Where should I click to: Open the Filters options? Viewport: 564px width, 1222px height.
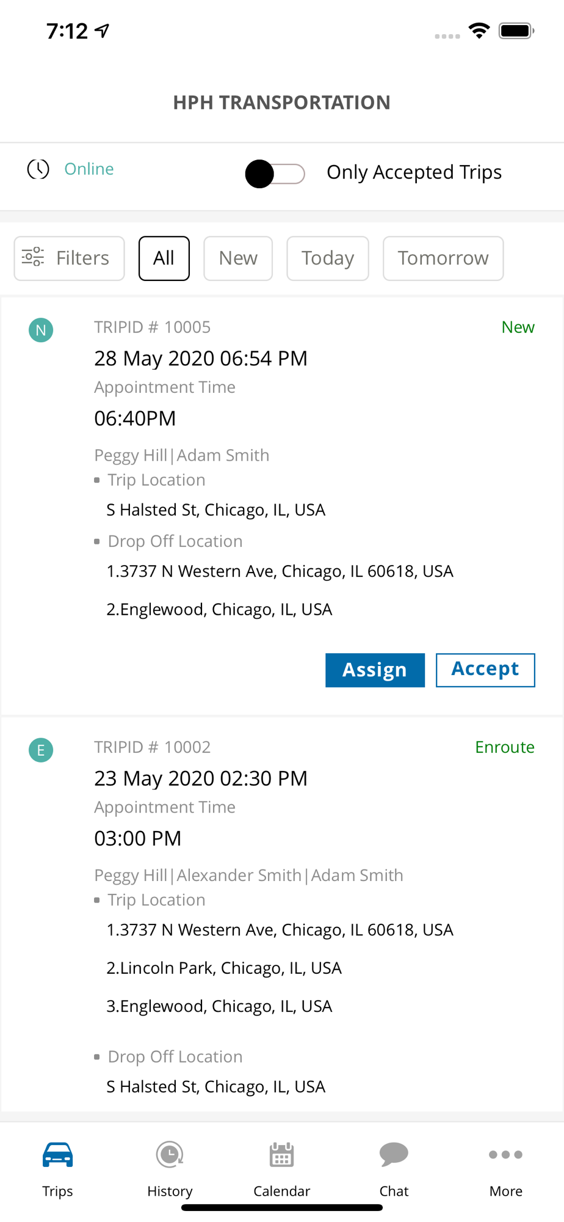(x=69, y=258)
